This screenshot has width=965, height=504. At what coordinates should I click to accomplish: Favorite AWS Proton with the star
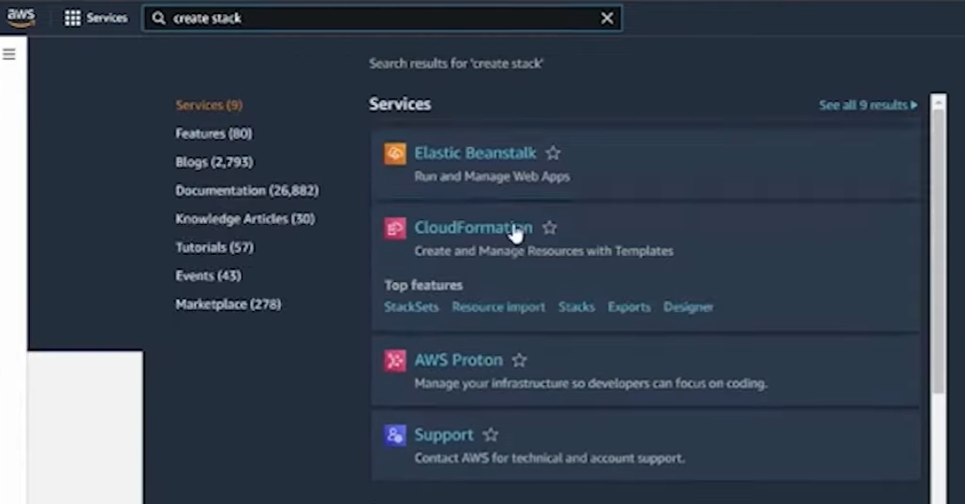point(519,360)
